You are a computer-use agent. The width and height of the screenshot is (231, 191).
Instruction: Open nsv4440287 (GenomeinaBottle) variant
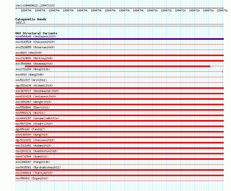click(37, 118)
